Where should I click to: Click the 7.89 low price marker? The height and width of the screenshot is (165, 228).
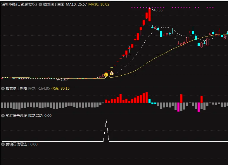pyautogui.click(x=63, y=79)
